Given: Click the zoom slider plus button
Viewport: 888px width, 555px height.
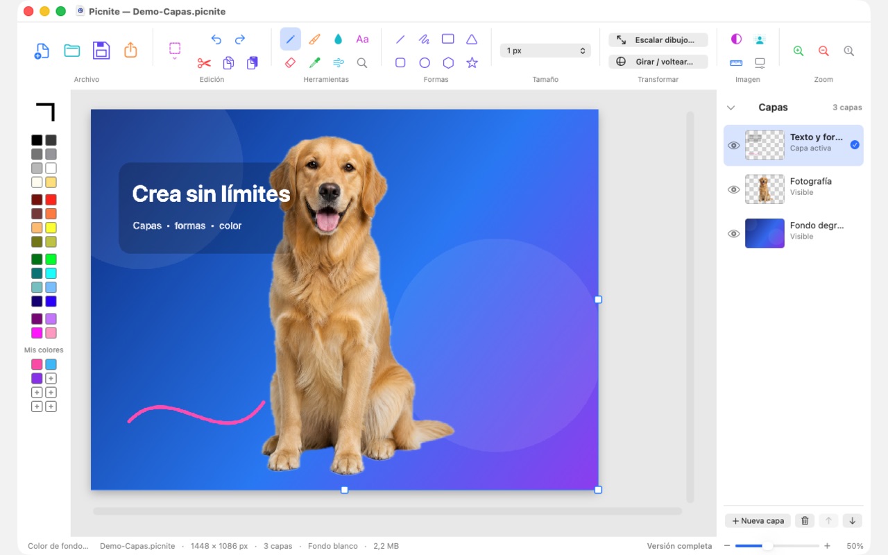Looking at the screenshot, I should pyautogui.click(x=827, y=546).
